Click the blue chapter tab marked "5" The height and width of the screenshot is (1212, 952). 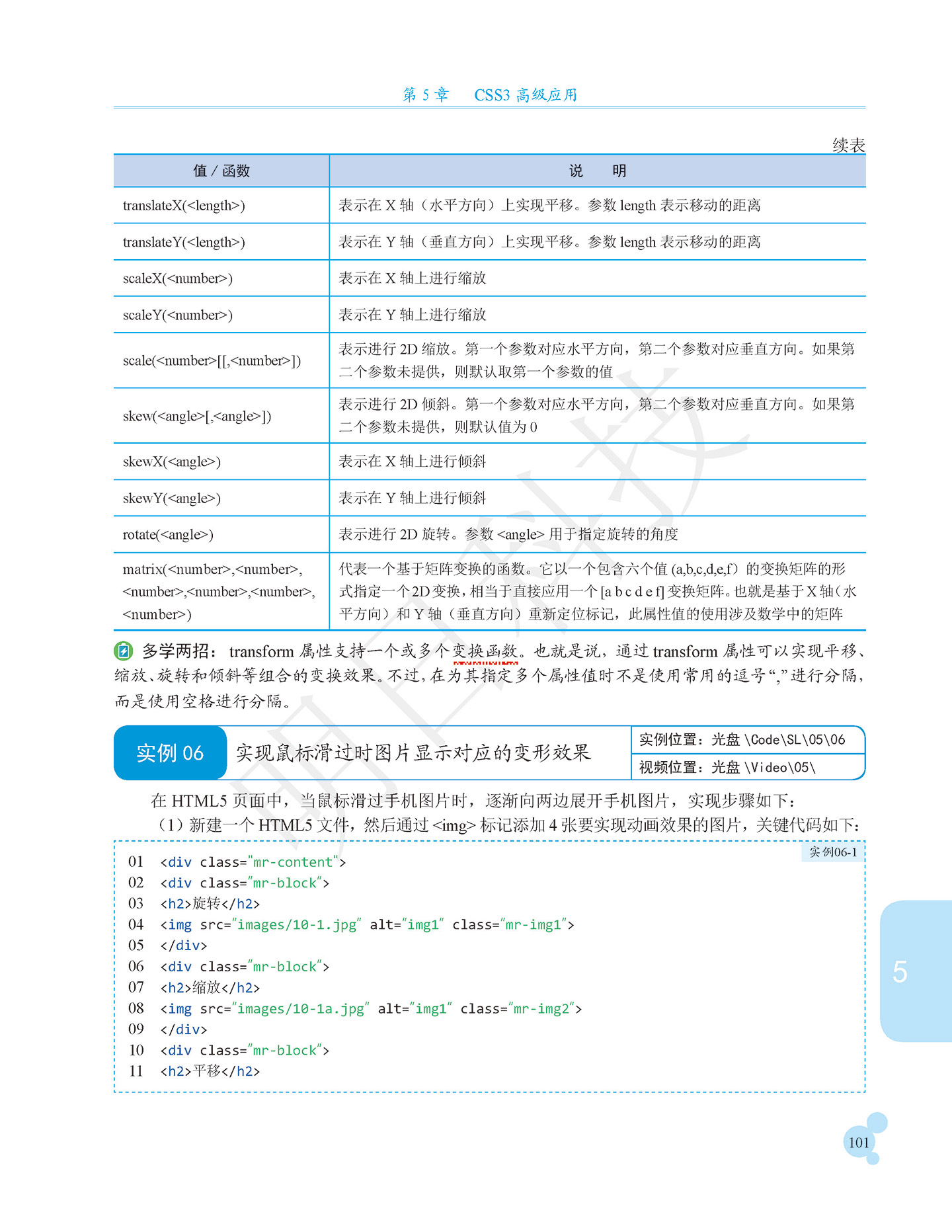click(916, 971)
